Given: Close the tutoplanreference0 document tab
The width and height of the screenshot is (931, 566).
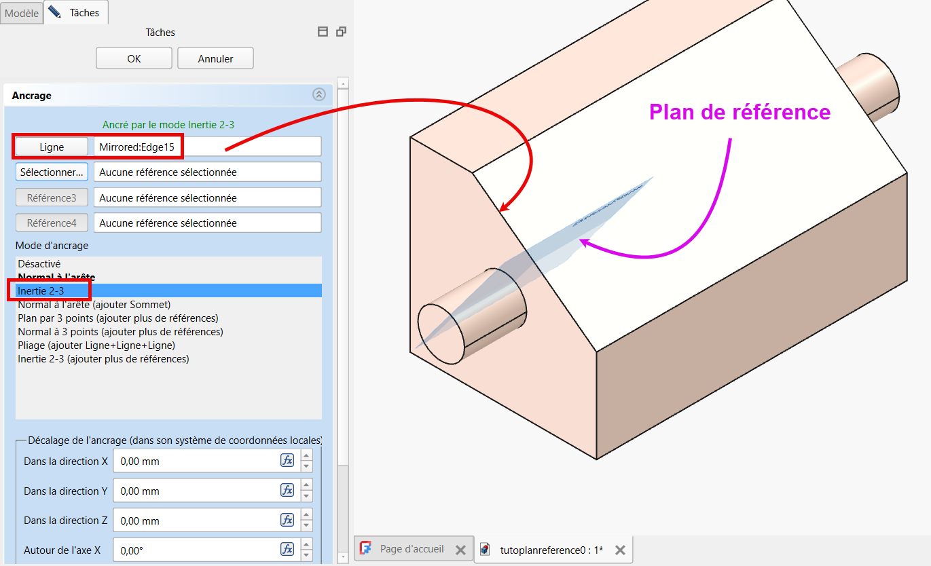Looking at the screenshot, I should coord(619,550).
